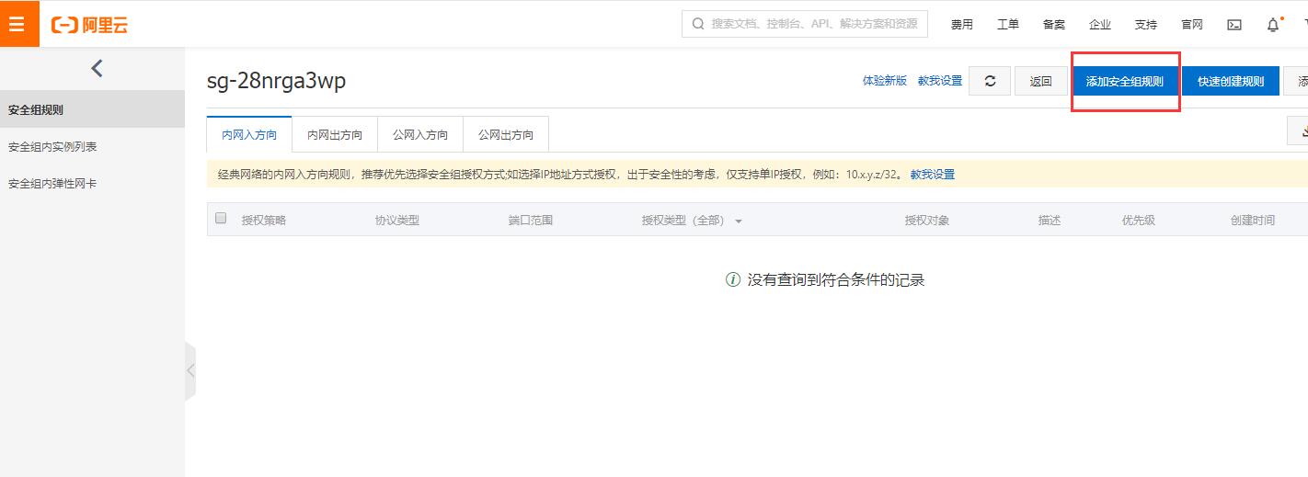Image resolution: width=1308 pixels, height=477 pixels.
Task: Click the search magnifier icon
Action: click(698, 24)
